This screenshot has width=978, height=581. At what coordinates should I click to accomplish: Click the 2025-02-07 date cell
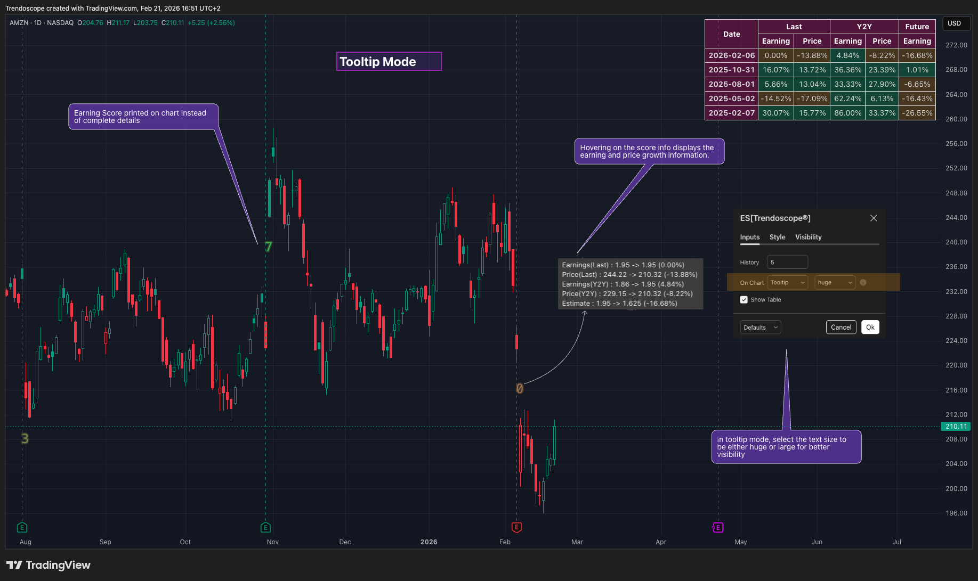[731, 113]
